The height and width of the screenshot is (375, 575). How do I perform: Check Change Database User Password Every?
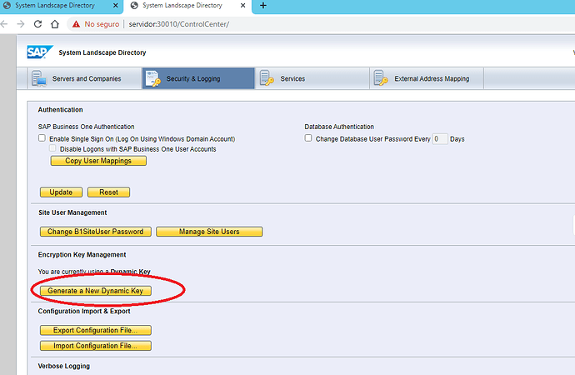308,138
